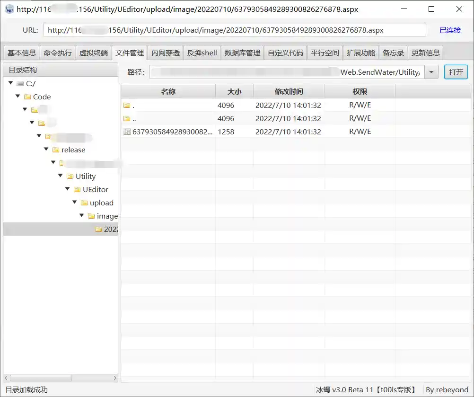The image size is (474, 397).
Task: Click the Code folder icon
Action: [27, 97]
